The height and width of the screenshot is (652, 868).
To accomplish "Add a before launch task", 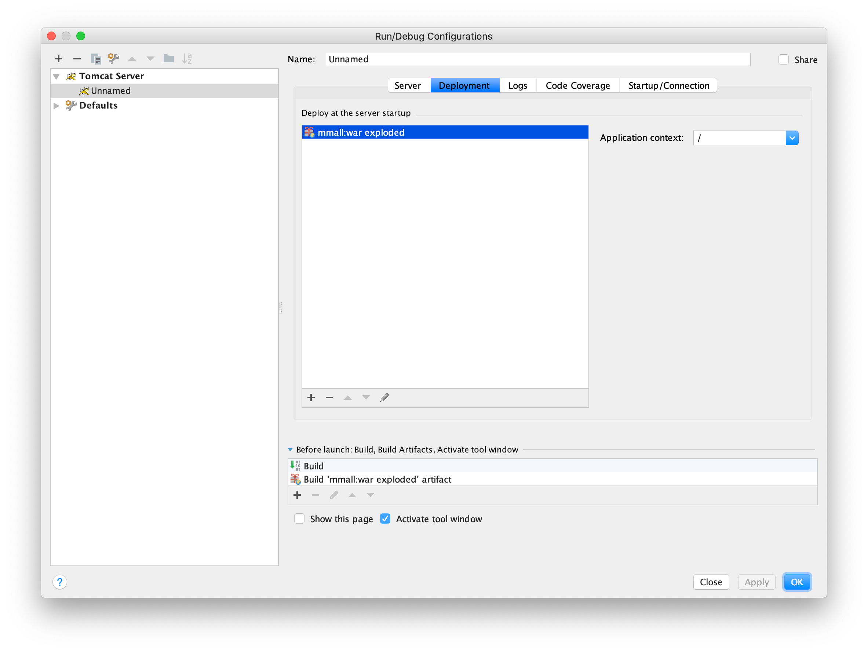I will click(x=298, y=495).
